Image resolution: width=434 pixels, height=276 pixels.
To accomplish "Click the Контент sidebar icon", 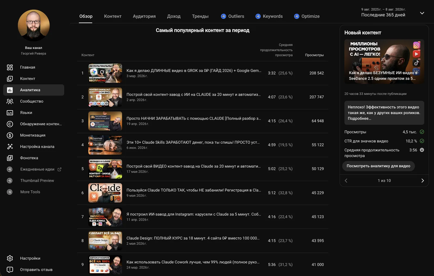I will (x=10, y=79).
